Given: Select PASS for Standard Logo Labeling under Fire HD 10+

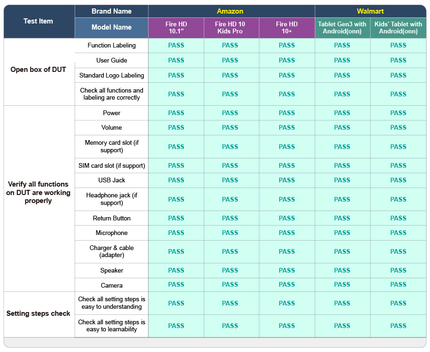Looking at the screenshot, I should [x=287, y=75].
